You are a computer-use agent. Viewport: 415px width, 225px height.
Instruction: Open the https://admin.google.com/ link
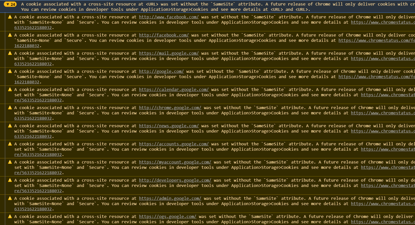(170, 198)
